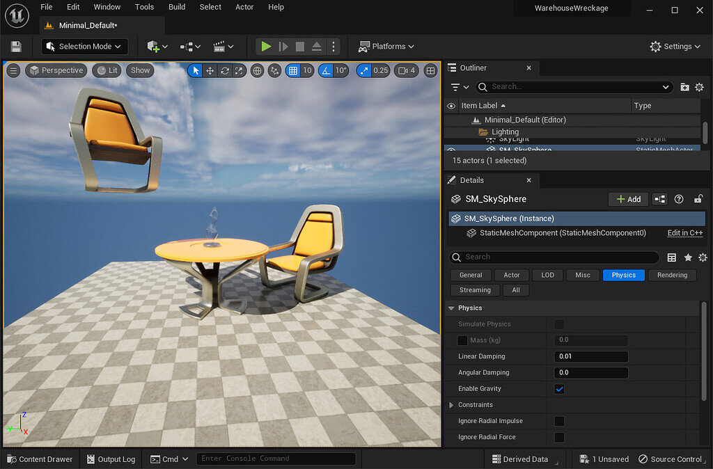The width and height of the screenshot is (713, 469).
Task: Open the Platforms dropdown
Action: [386, 47]
